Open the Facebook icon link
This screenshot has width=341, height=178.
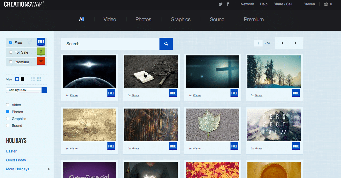coord(228,4)
